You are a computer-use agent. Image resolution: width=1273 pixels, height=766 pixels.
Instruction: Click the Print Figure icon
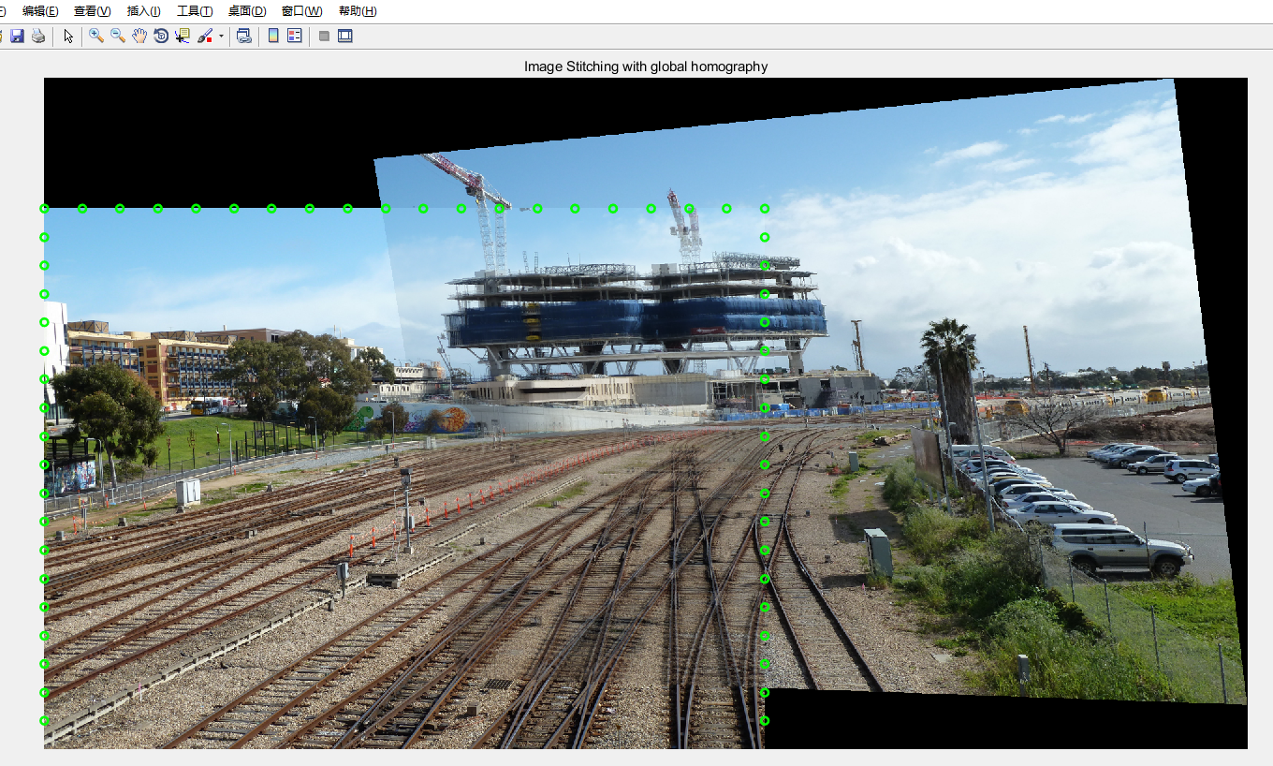[x=38, y=36]
